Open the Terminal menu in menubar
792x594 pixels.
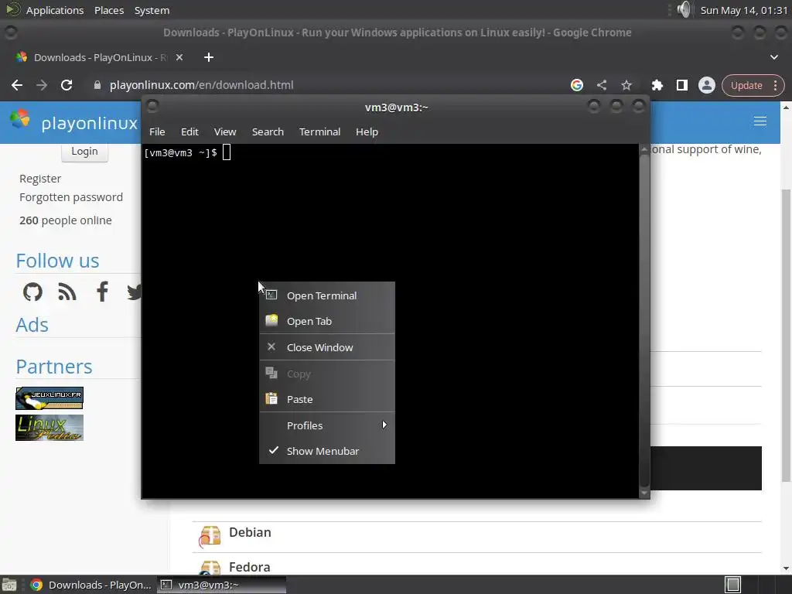[x=319, y=131]
